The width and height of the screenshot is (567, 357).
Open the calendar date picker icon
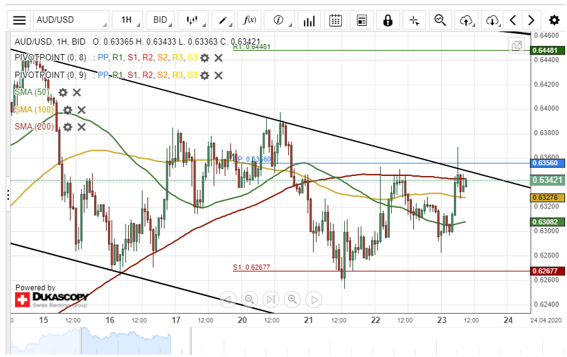[x=335, y=20]
